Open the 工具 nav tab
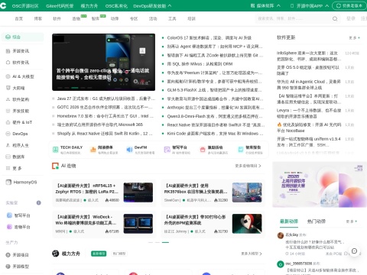The width and height of the screenshot is (367, 275). pos(172,18)
